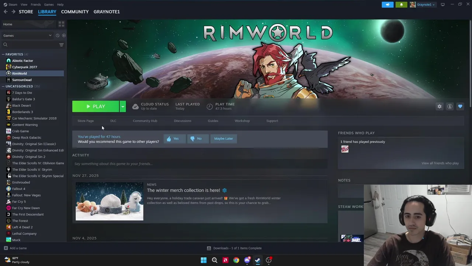Switch to the COMMUNITY tab
This screenshot has width=472, height=266.
[75, 12]
